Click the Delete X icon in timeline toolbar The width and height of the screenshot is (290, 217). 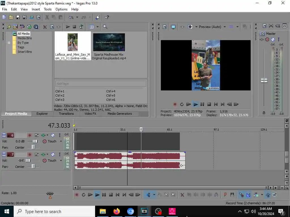point(182,195)
